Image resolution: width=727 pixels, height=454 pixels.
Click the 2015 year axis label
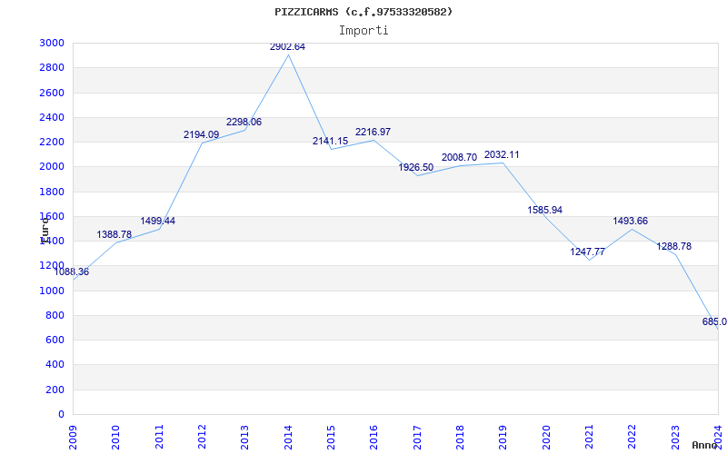[331, 437]
